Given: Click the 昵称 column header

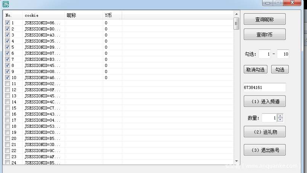Looking at the screenshot, I should pos(84,16).
